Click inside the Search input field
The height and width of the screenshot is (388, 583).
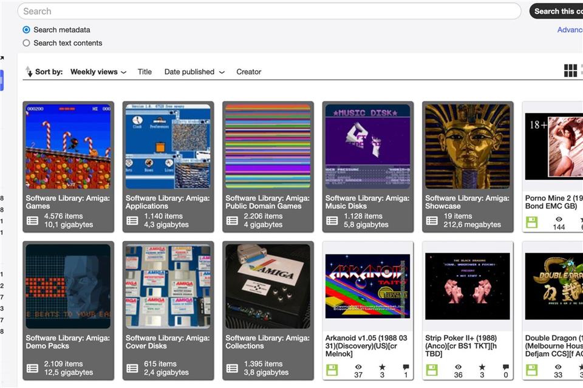[x=267, y=11]
